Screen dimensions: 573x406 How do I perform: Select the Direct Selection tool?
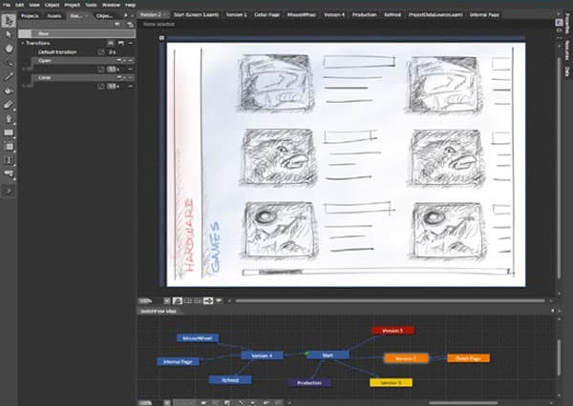(x=9, y=34)
